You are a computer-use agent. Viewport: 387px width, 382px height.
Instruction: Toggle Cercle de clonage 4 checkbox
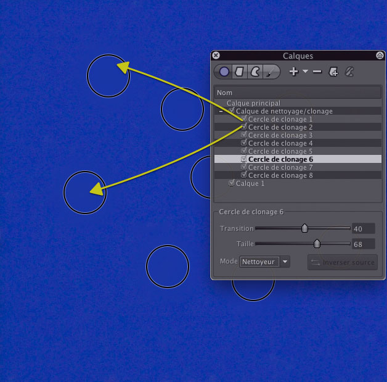[244, 143]
